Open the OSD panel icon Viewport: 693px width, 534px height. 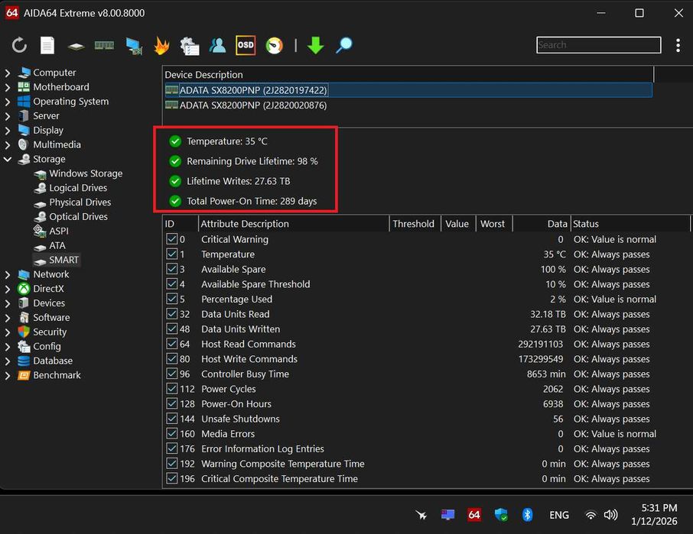click(246, 46)
